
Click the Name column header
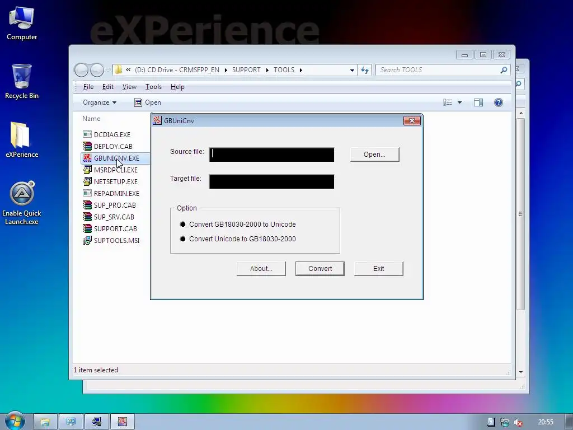[91, 119]
